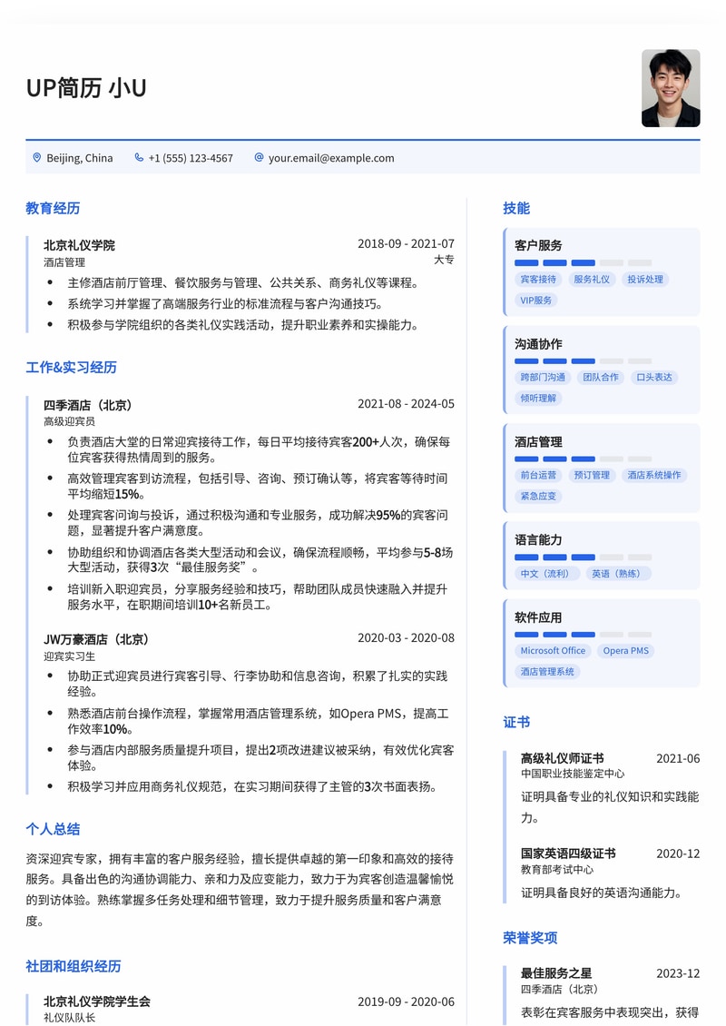Select the Microsoft Office skill tag
726x1026 pixels.
pyautogui.click(x=554, y=650)
